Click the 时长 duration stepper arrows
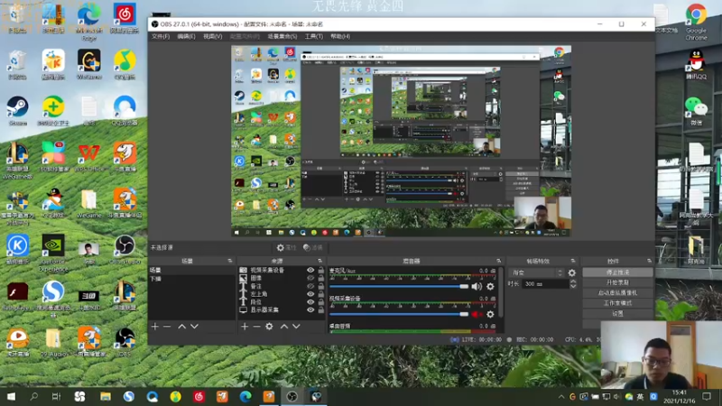The image size is (722, 406). click(x=573, y=284)
